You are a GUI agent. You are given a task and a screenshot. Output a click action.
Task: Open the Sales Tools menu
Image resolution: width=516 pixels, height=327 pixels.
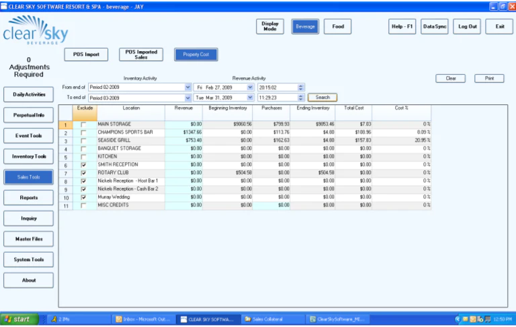[29, 177]
